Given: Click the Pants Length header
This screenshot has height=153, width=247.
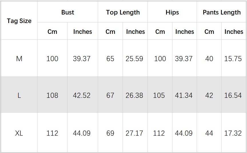Looking at the screenshot, I should click(x=222, y=13).
